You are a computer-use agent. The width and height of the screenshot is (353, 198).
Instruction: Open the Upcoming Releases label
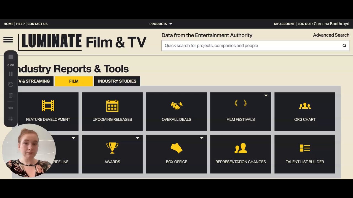[x=112, y=119]
